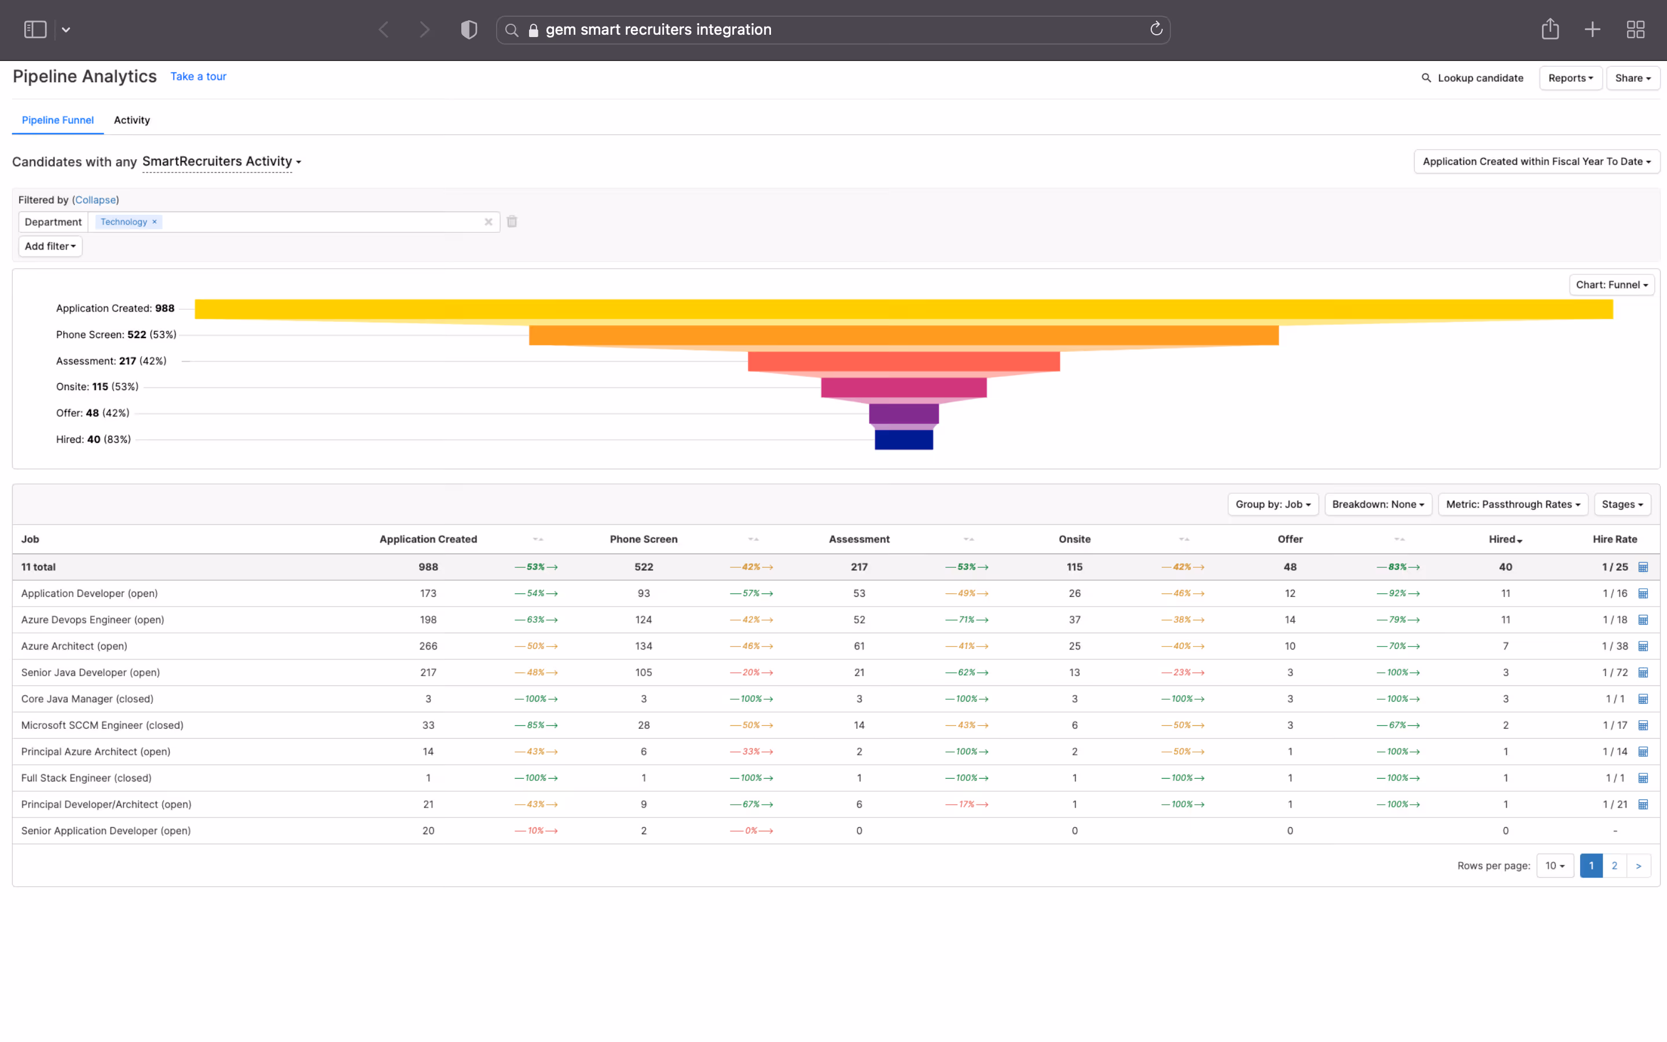This screenshot has width=1667, height=1042.
Task: Open the Chart: Funnel dropdown
Action: point(1612,284)
